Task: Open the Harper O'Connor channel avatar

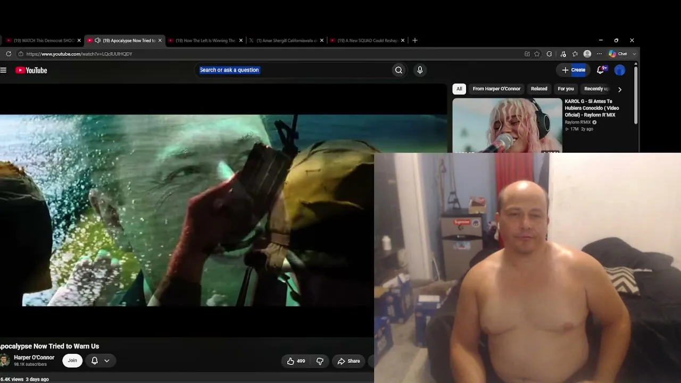Action: tap(4, 361)
